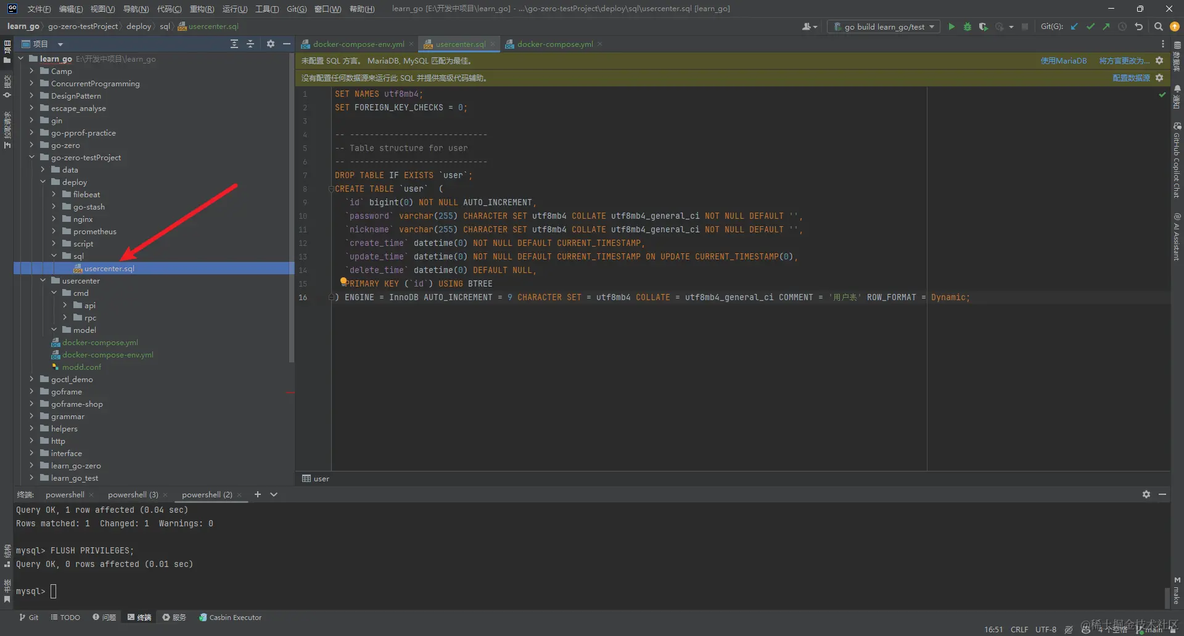Open Search Everywhere magnifier
Screen dimensions: 1184x636
click(x=1159, y=26)
